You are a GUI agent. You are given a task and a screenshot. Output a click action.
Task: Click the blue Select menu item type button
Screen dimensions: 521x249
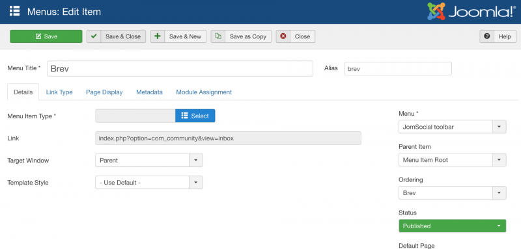pyautogui.click(x=195, y=116)
